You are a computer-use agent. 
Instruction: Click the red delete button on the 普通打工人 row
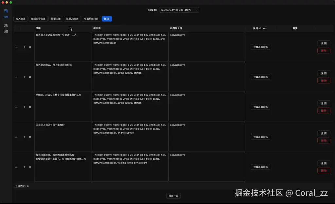pos(324,51)
